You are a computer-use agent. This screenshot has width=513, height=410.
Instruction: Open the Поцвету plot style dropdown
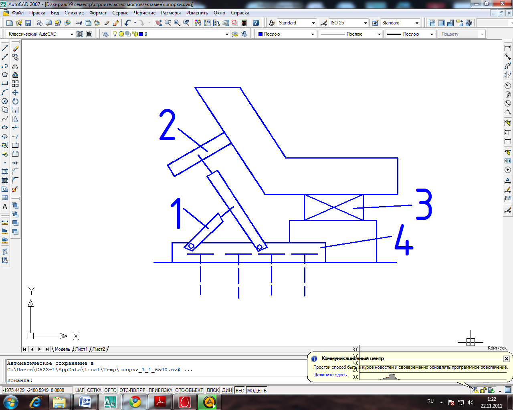(x=482, y=34)
